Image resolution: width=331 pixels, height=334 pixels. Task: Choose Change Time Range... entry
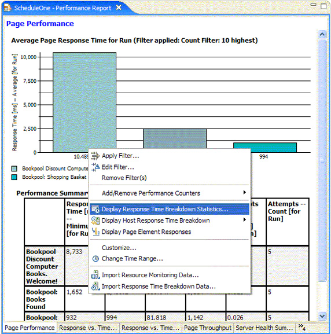(170, 259)
